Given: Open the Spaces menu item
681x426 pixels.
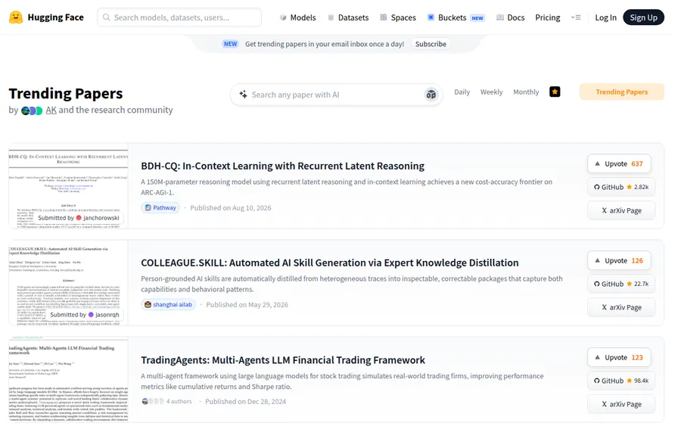Looking at the screenshot, I should click(398, 17).
